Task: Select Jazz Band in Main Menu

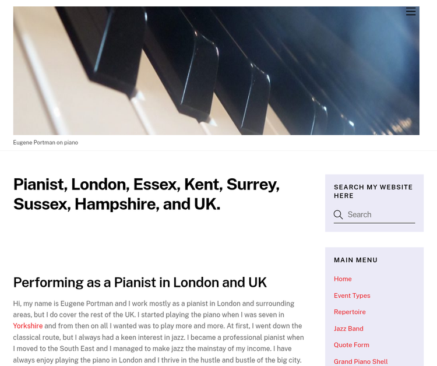Action: (348, 329)
